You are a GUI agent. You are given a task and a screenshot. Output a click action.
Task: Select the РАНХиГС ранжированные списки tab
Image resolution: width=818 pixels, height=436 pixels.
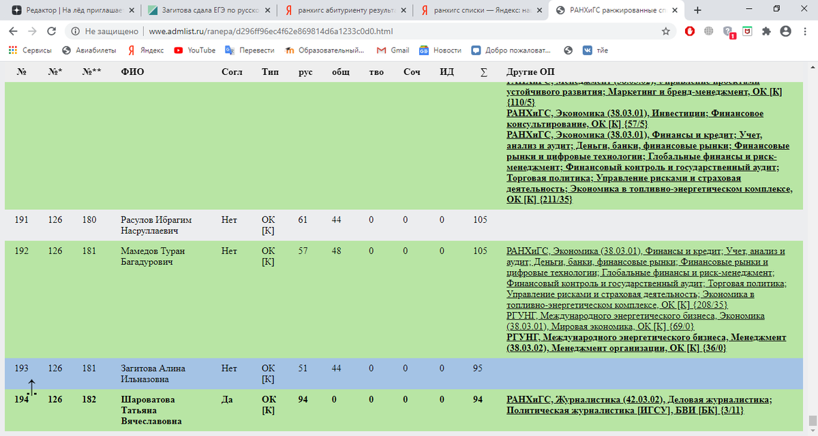(x=617, y=10)
